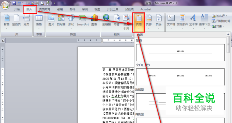The width and height of the screenshot is (232, 123).
Task: Open the 引用 tab
Action: click(x=60, y=9)
